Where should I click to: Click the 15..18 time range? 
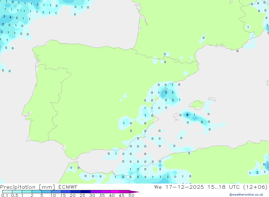click(x=217, y=187)
